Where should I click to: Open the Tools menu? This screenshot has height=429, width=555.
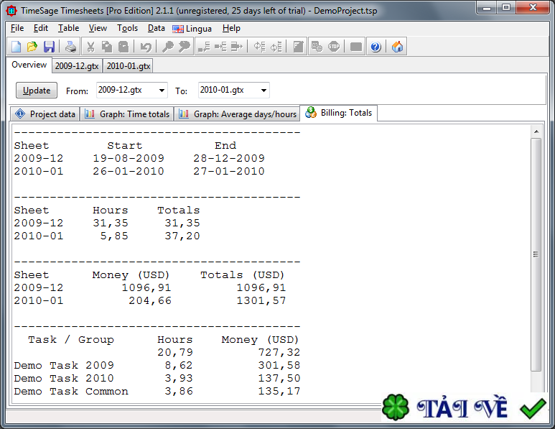click(x=127, y=28)
